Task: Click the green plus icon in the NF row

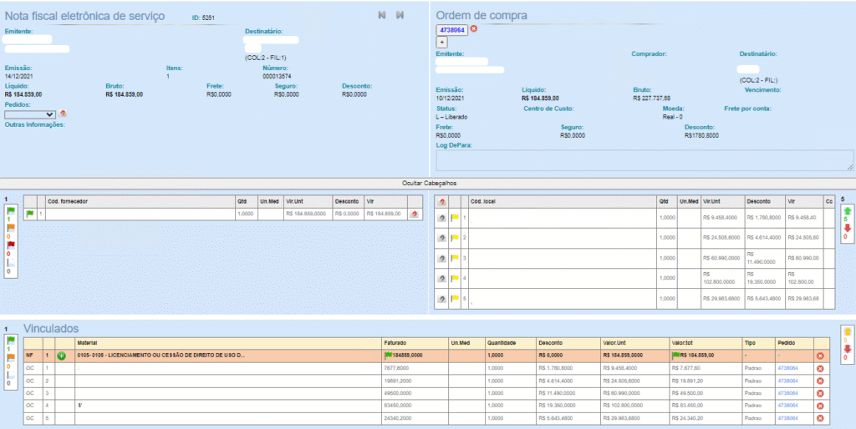Action: click(x=61, y=356)
